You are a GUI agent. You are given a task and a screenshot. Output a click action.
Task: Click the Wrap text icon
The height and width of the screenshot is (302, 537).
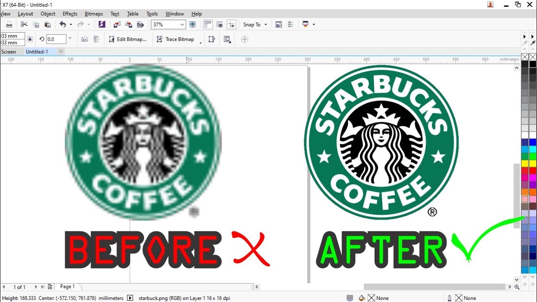[x=227, y=39]
